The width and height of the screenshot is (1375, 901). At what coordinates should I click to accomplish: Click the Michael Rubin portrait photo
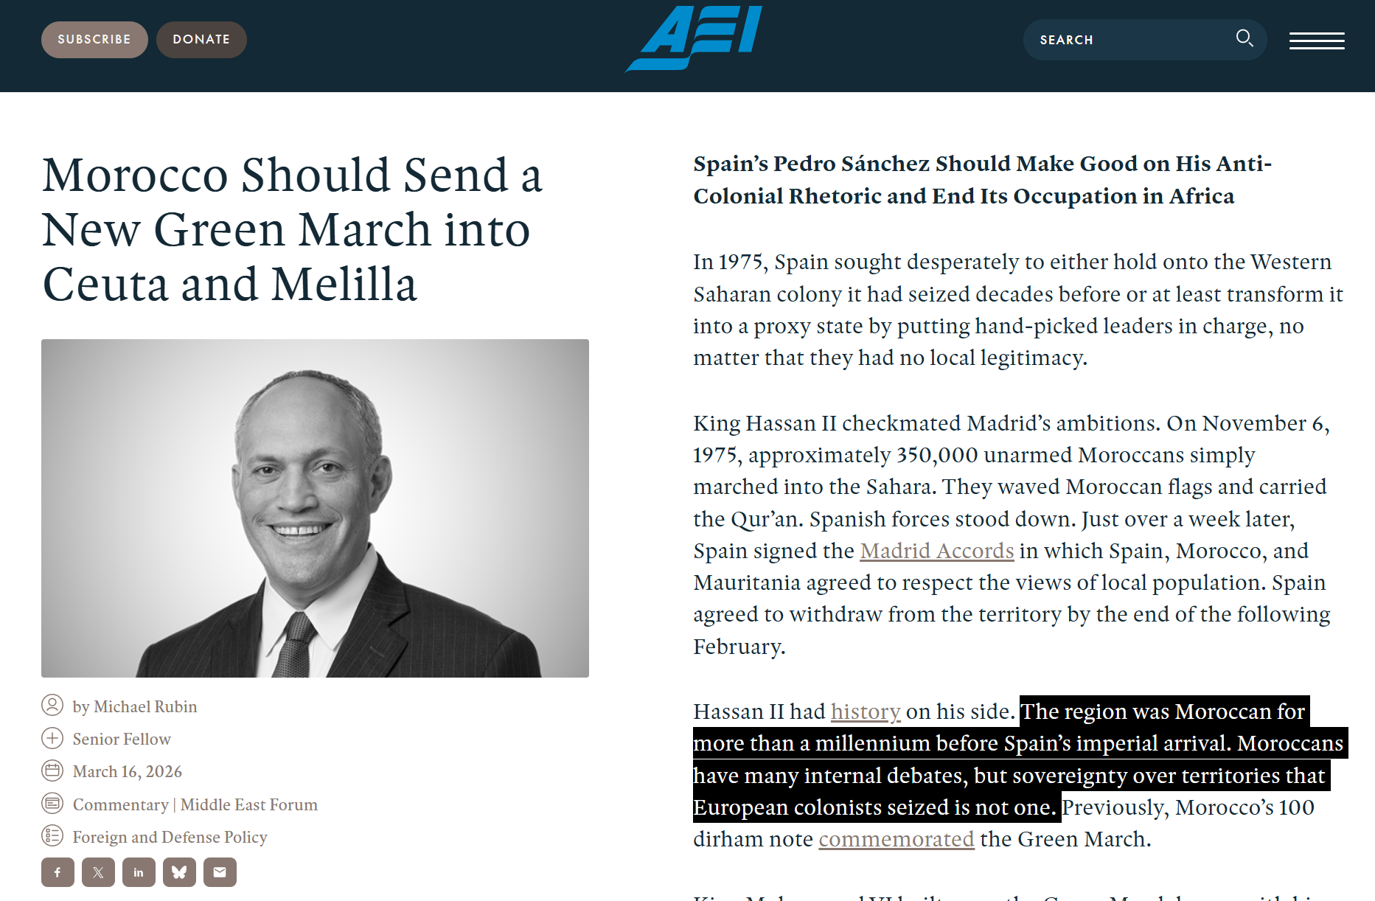tap(315, 508)
